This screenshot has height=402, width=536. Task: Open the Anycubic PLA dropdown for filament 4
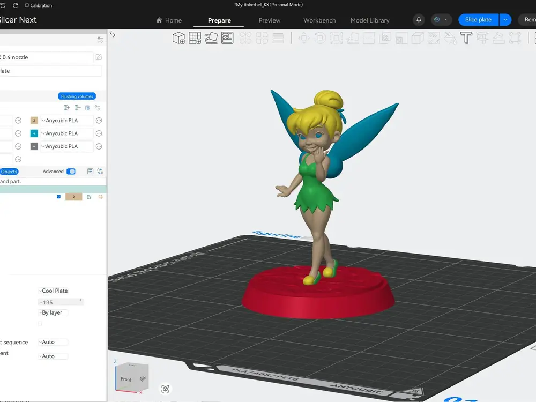tap(67, 133)
